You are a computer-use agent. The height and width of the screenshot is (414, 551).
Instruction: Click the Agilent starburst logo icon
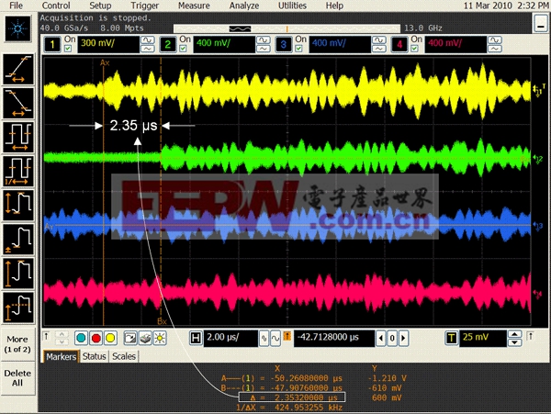17,28
